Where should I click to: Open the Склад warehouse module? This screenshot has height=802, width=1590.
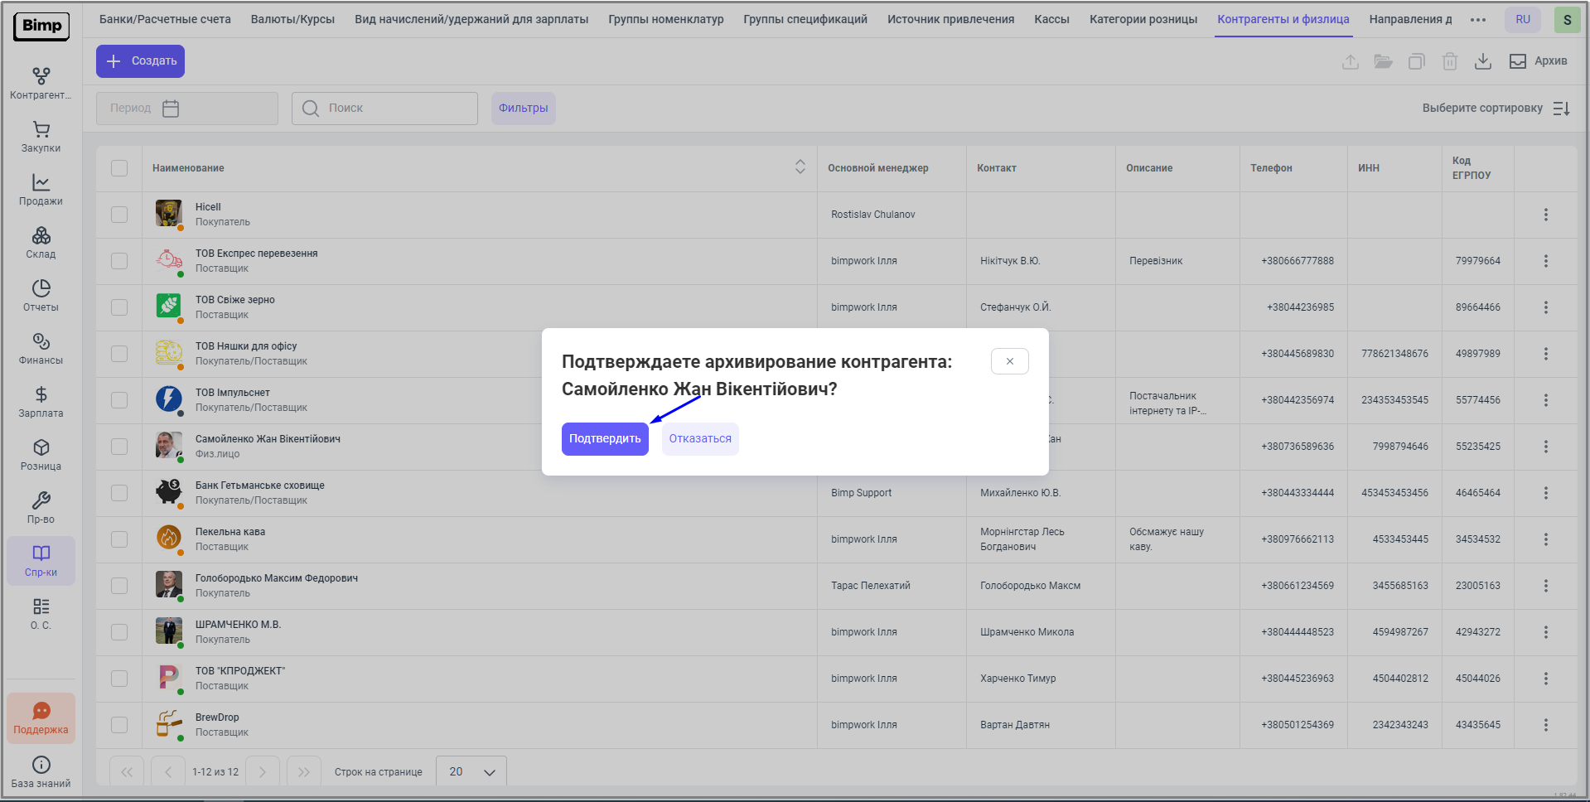click(x=41, y=243)
